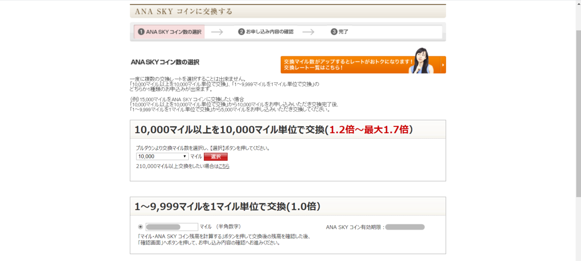Click the マイル (半角数字) label
The height and width of the screenshot is (261, 581).
(x=220, y=227)
